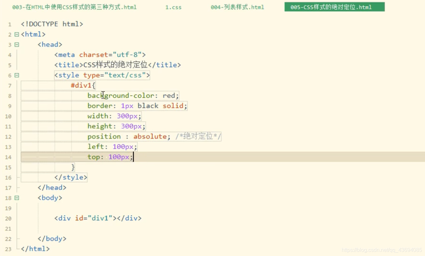The image size is (425, 256).
Task: Click the closing </html> tag
Action: [35, 249]
